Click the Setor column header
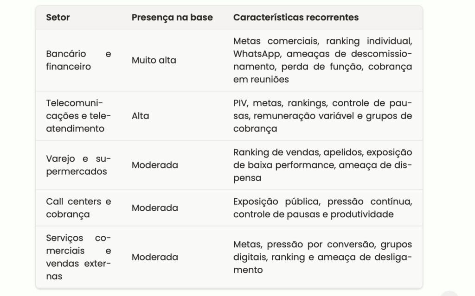The image size is (475, 296). click(x=58, y=18)
